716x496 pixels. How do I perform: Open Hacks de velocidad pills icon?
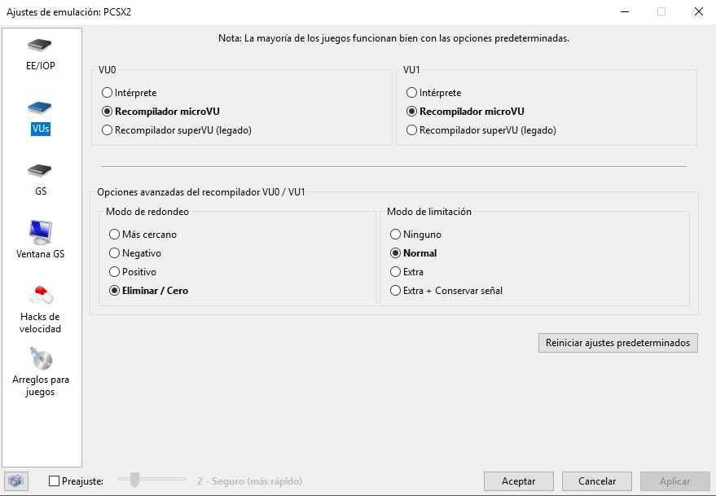tap(41, 296)
